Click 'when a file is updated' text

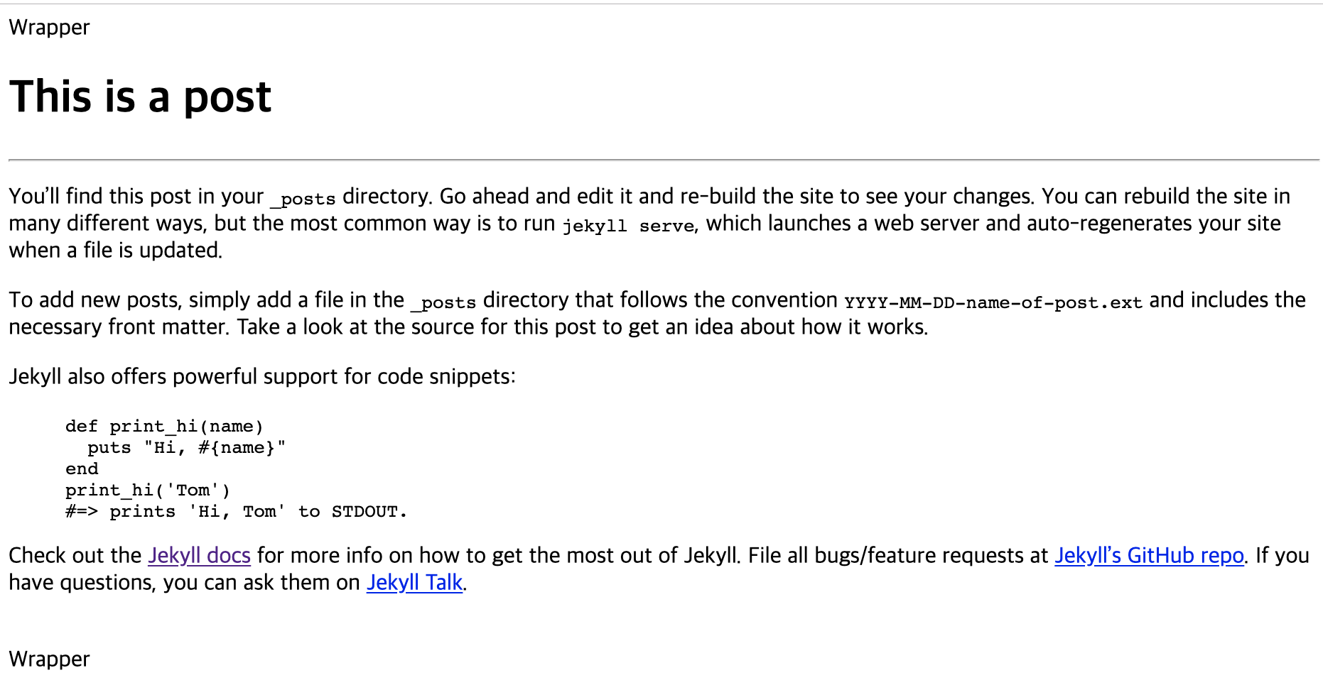pyautogui.click(x=115, y=250)
